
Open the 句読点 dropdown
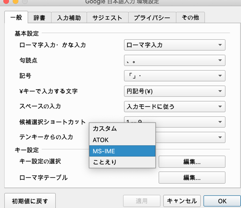[x=175, y=60]
